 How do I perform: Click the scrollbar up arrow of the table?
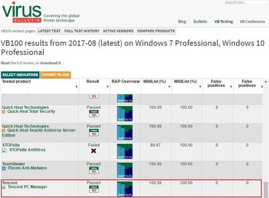(x=266, y=81)
